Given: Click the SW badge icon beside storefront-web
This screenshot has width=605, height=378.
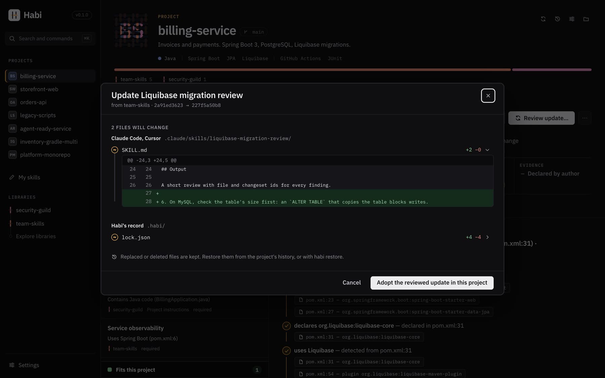Looking at the screenshot, I should coord(12,89).
